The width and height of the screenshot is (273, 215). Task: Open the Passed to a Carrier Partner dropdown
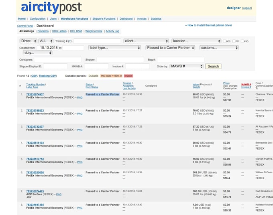pos(170,48)
